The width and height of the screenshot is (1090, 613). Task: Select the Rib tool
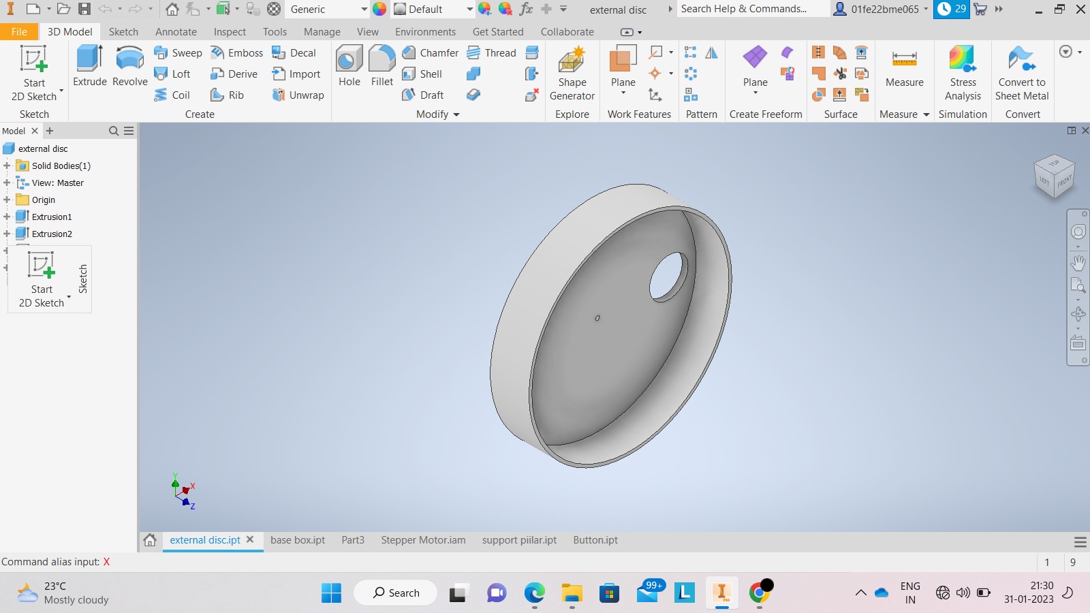coord(227,95)
